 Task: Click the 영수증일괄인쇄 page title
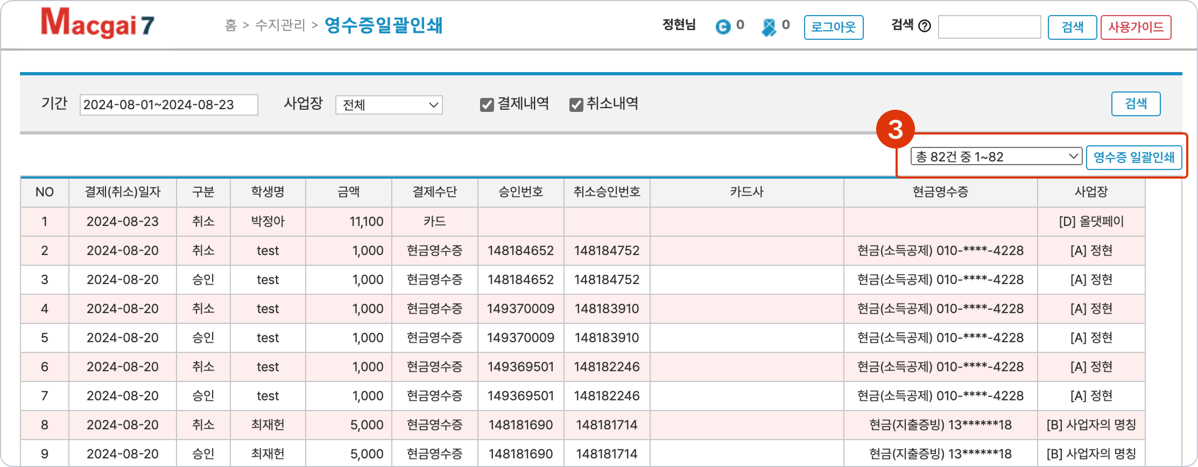(x=383, y=25)
